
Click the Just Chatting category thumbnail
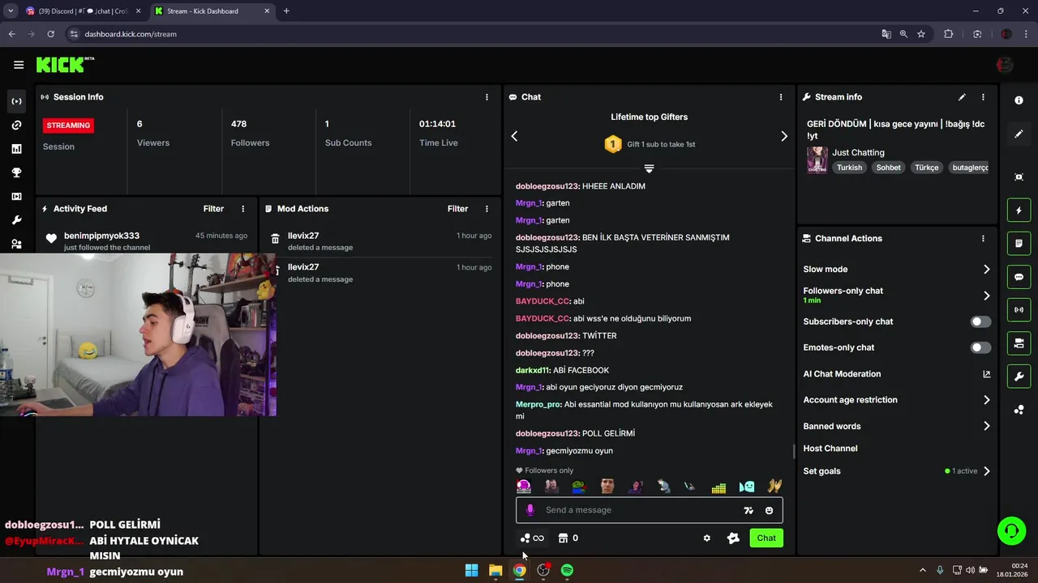(817, 160)
